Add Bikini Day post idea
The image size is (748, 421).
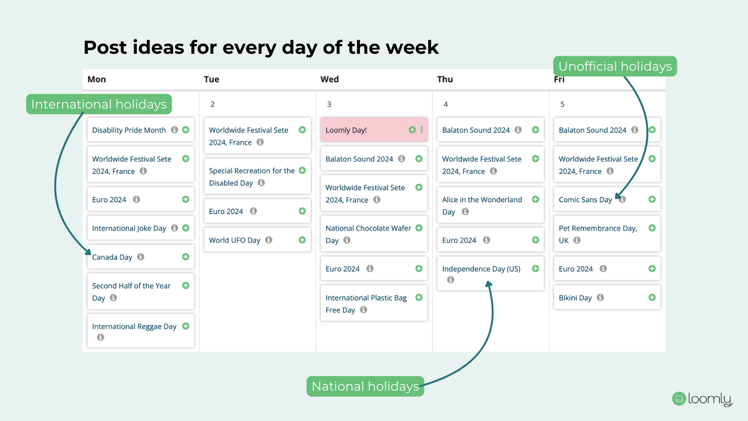(x=652, y=298)
